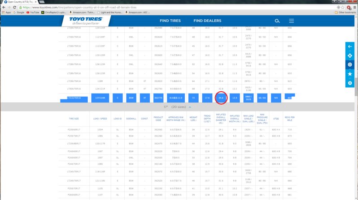Open the YouTube bookmark
358x200 pixels.
click(x=33, y=12)
